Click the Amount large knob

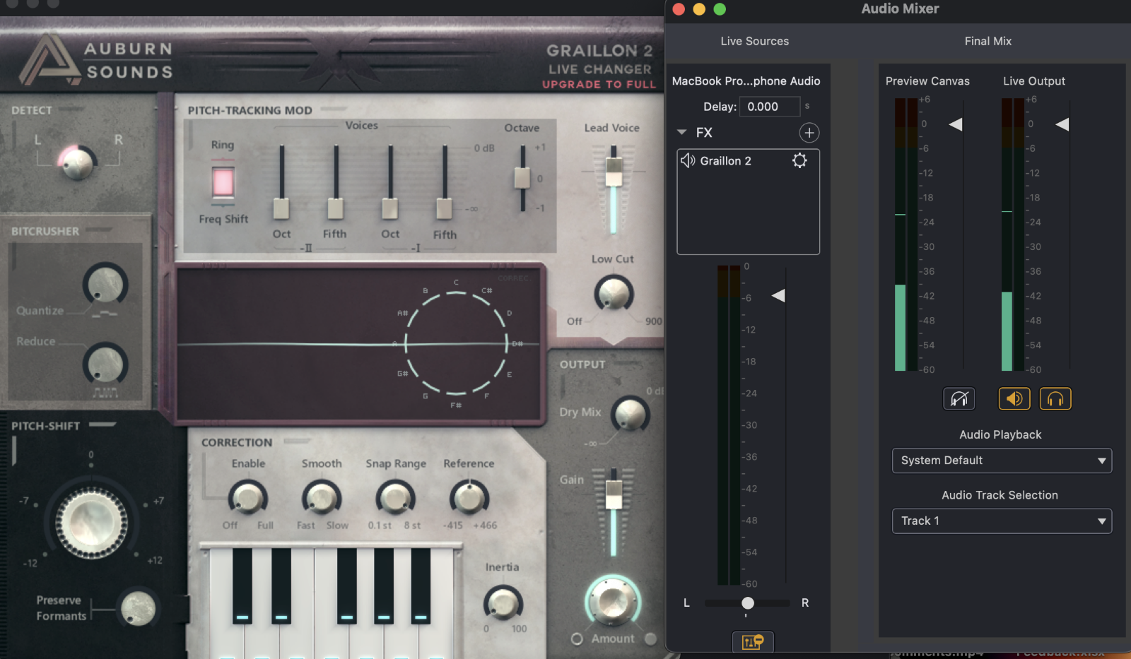coord(613,602)
